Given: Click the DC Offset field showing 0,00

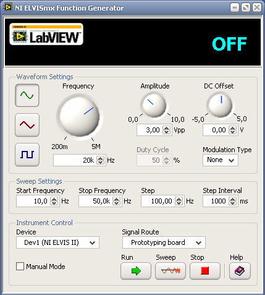Looking at the screenshot, I should [x=216, y=130].
